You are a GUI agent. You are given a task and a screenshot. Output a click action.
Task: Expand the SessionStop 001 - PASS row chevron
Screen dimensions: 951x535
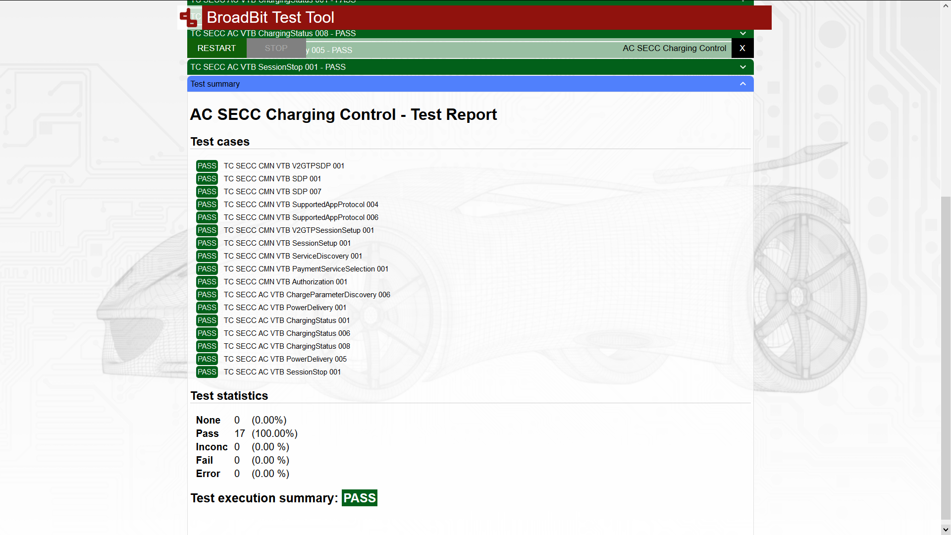742,67
